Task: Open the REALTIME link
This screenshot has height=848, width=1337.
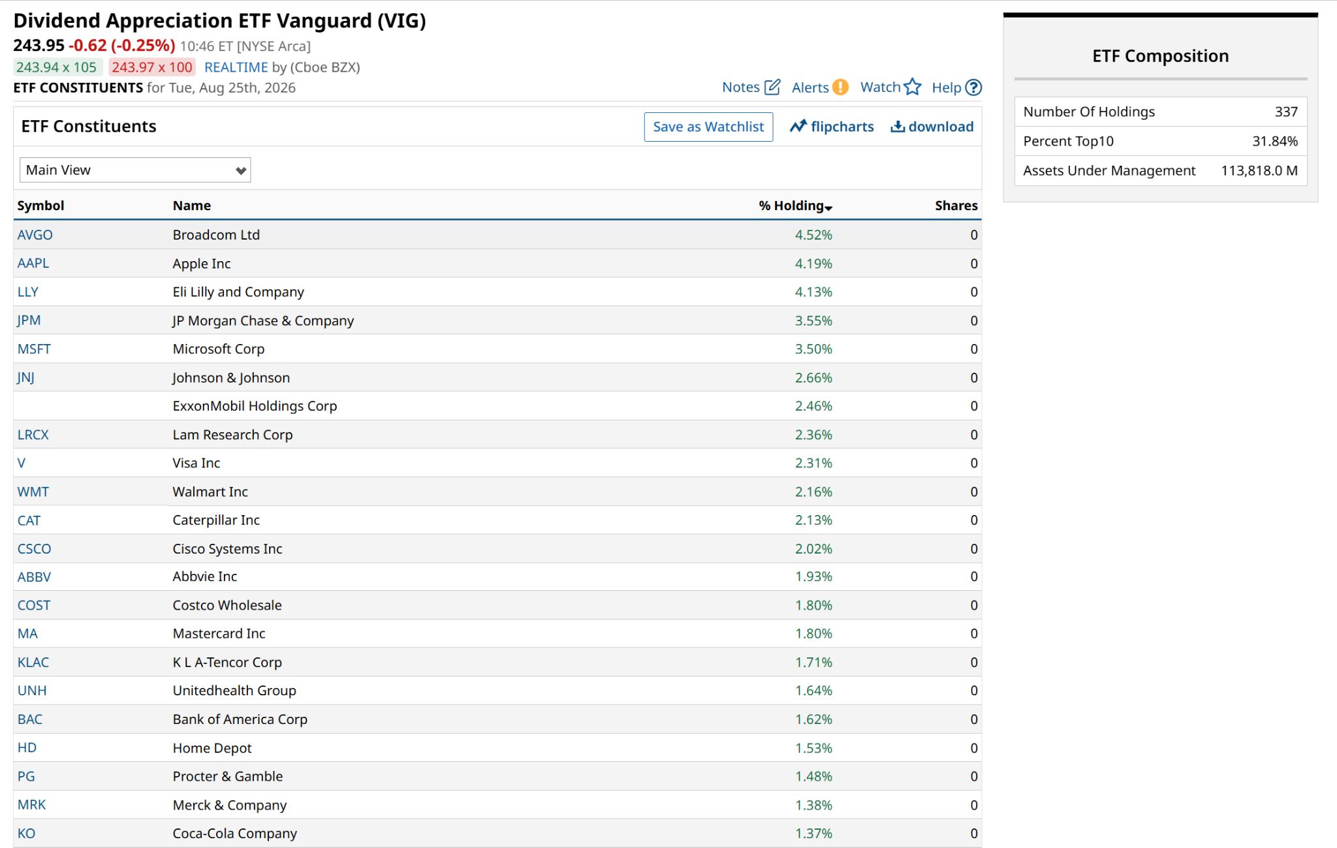Action: 236,67
